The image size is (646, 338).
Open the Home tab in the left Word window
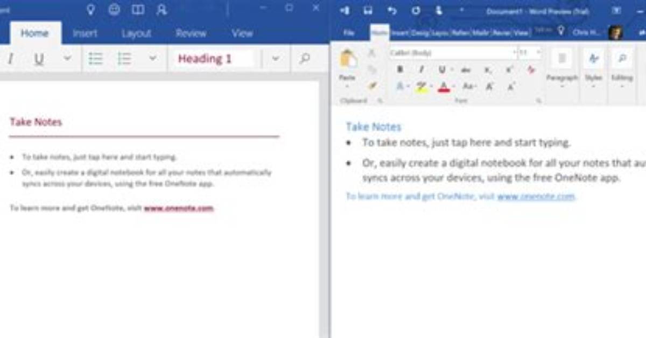[x=34, y=33]
